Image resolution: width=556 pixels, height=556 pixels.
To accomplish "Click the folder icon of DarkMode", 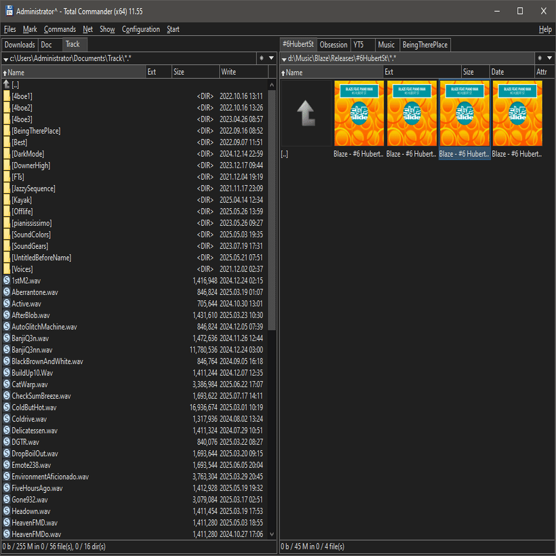I will [6, 154].
